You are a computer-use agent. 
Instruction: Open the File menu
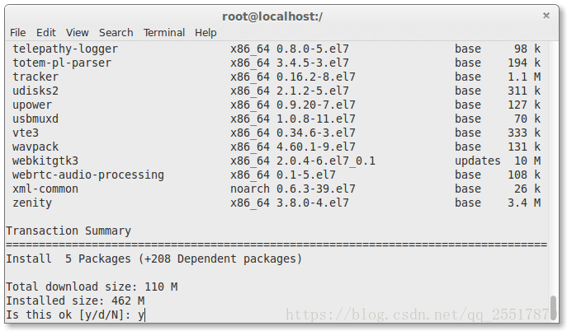[17, 33]
